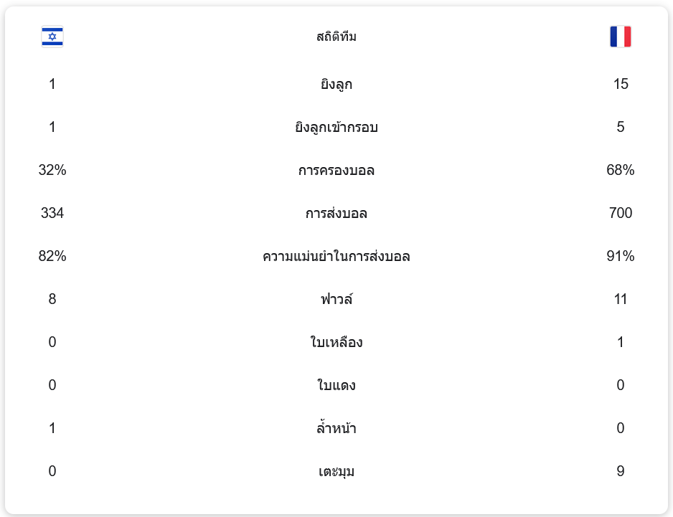The height and width of the screenshot is (517, 673).
Task: Click the ใบเหลือง stat label
Action: click(336, 343)
